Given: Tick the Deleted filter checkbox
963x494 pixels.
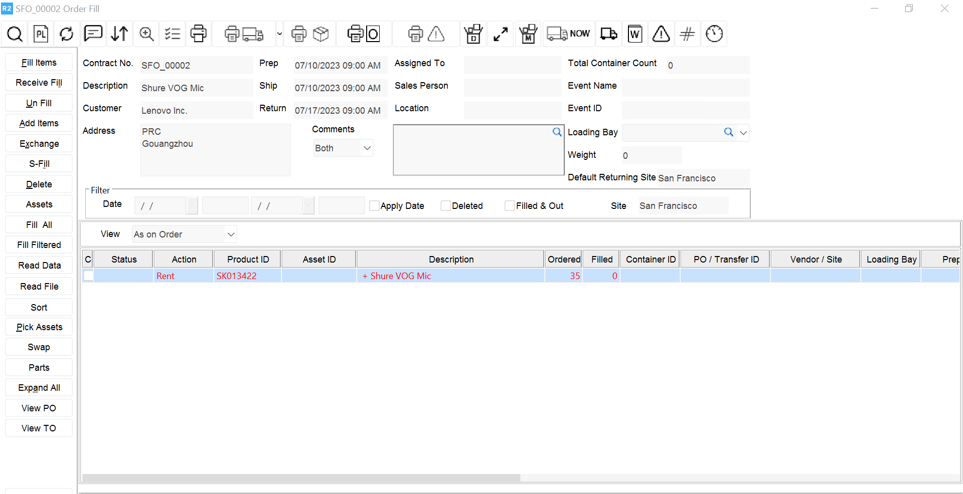Looking at the screenshot, I should point(445,206).
